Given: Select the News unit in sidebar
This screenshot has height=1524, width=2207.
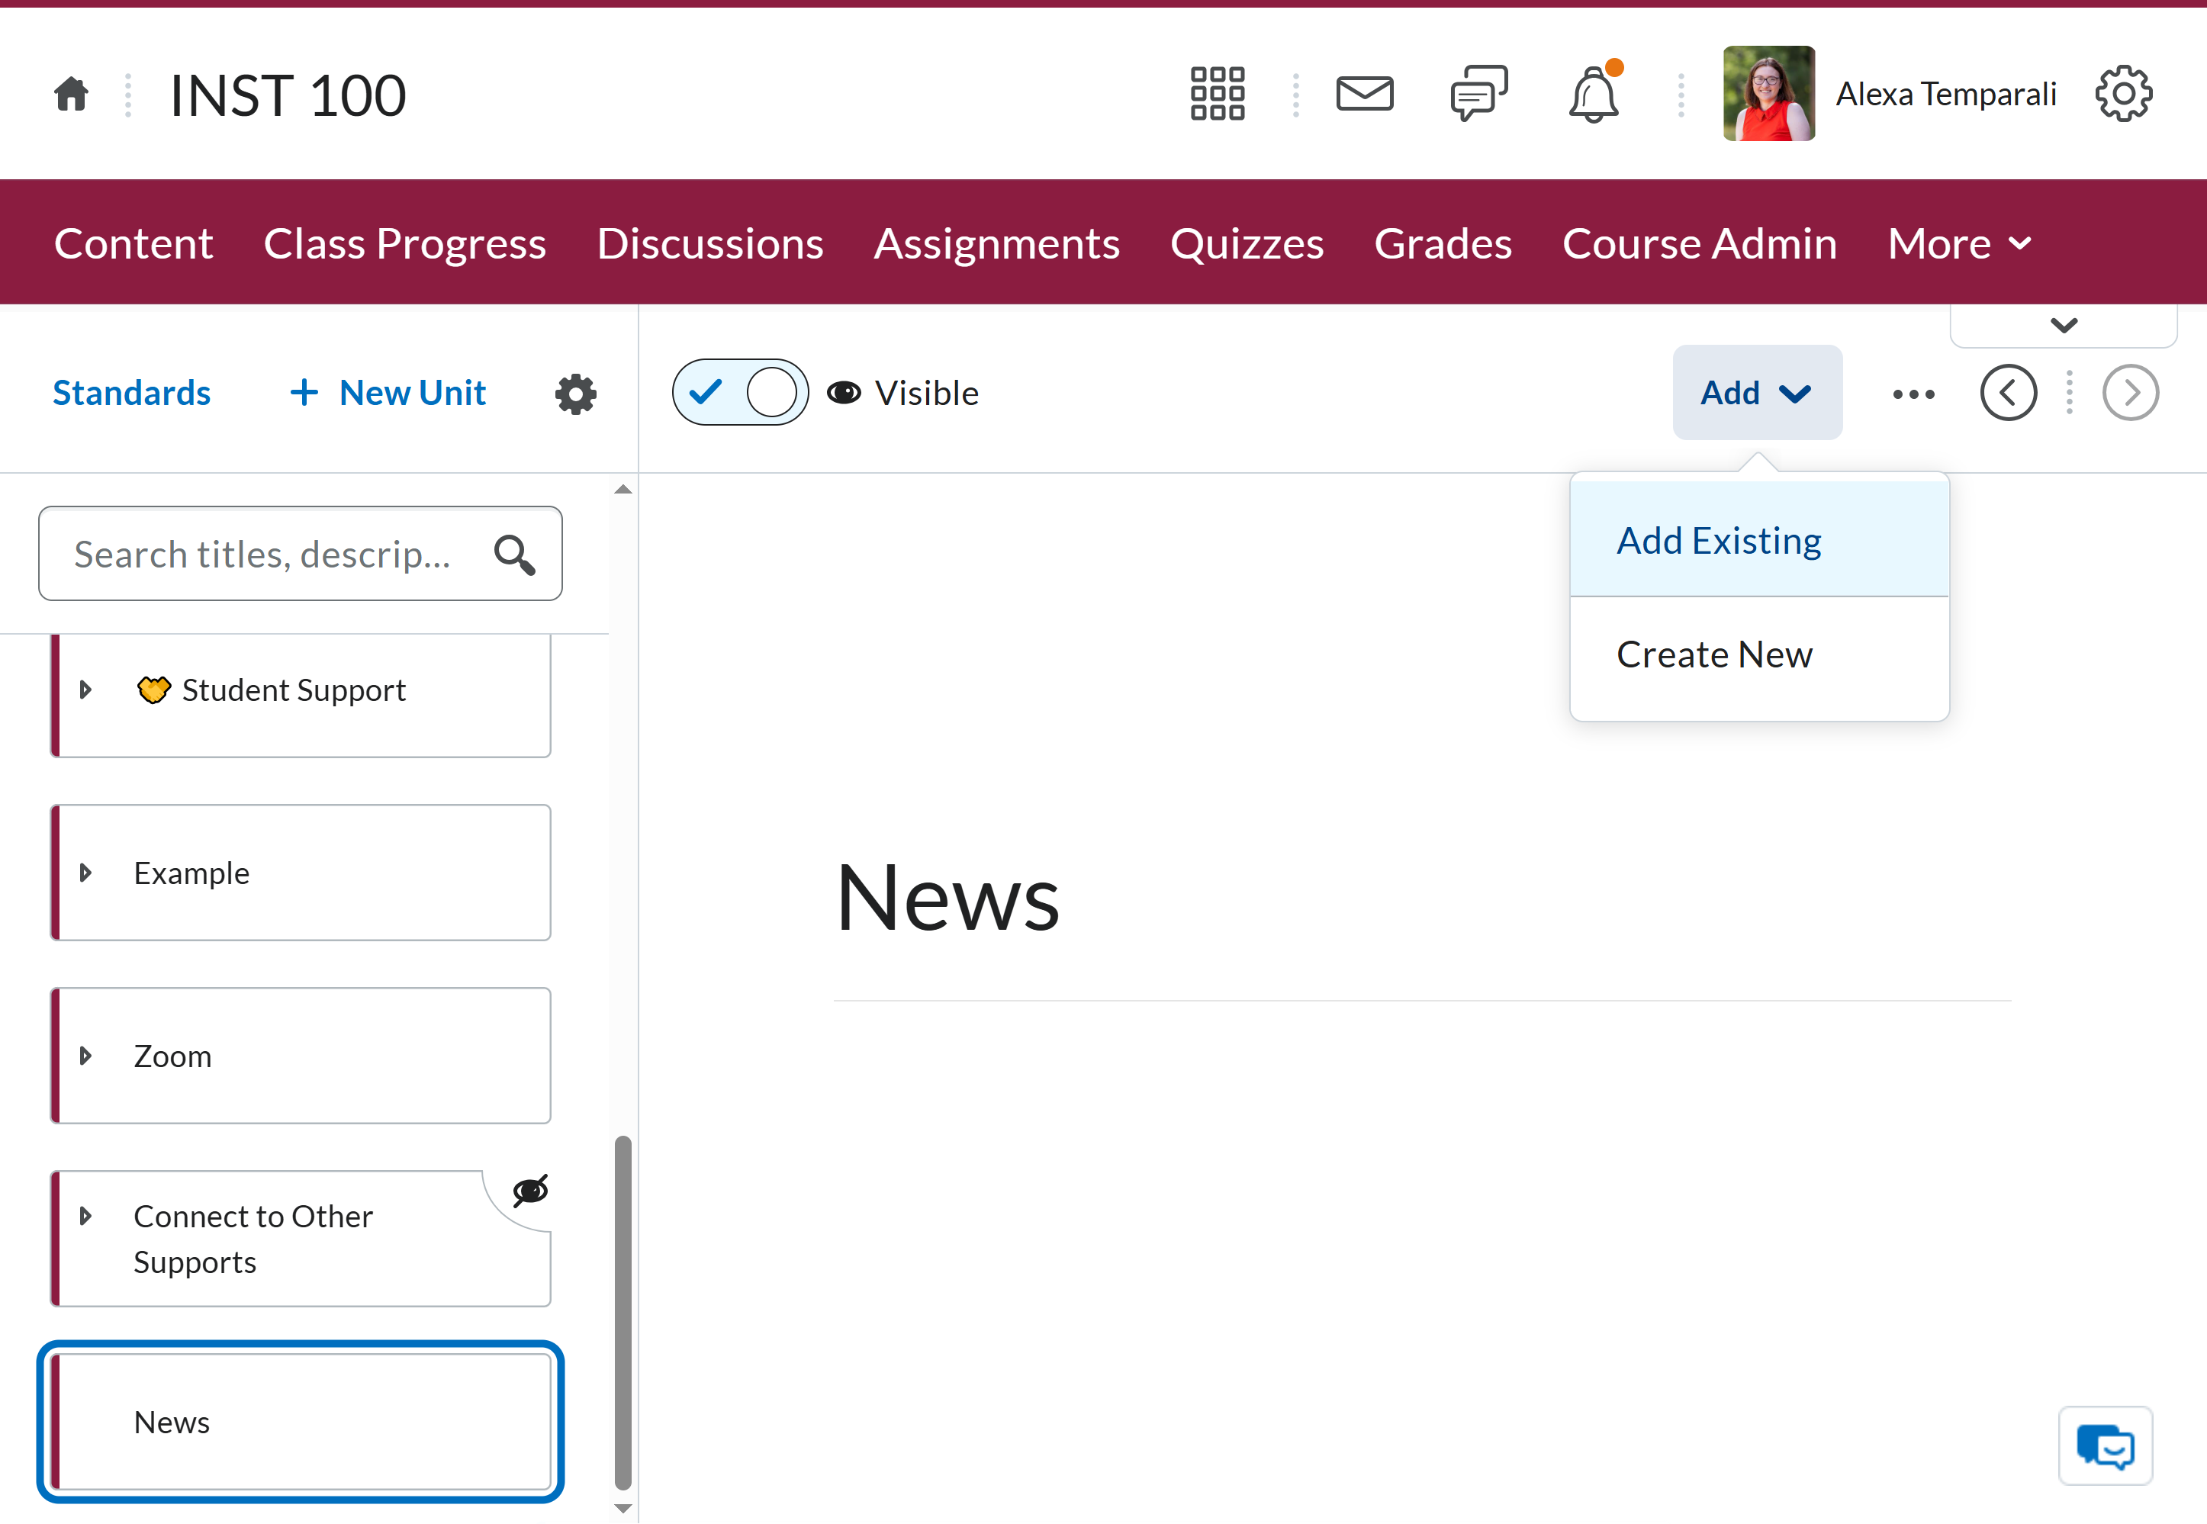Looking at the screenshot, I should 301,1422.
